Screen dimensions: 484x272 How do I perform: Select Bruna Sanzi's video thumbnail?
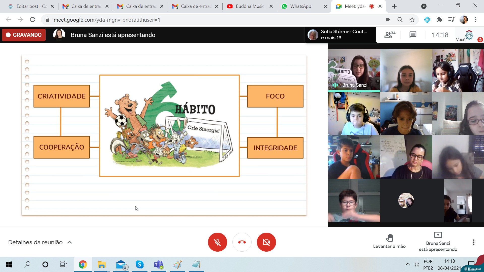click(x=354, y=70)
